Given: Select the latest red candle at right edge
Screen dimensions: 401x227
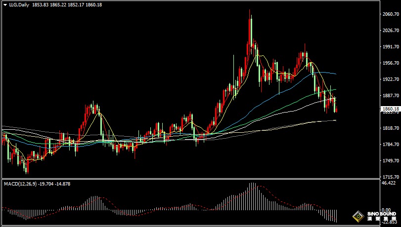Looking at the screenshot, I should tap(337, 109).
